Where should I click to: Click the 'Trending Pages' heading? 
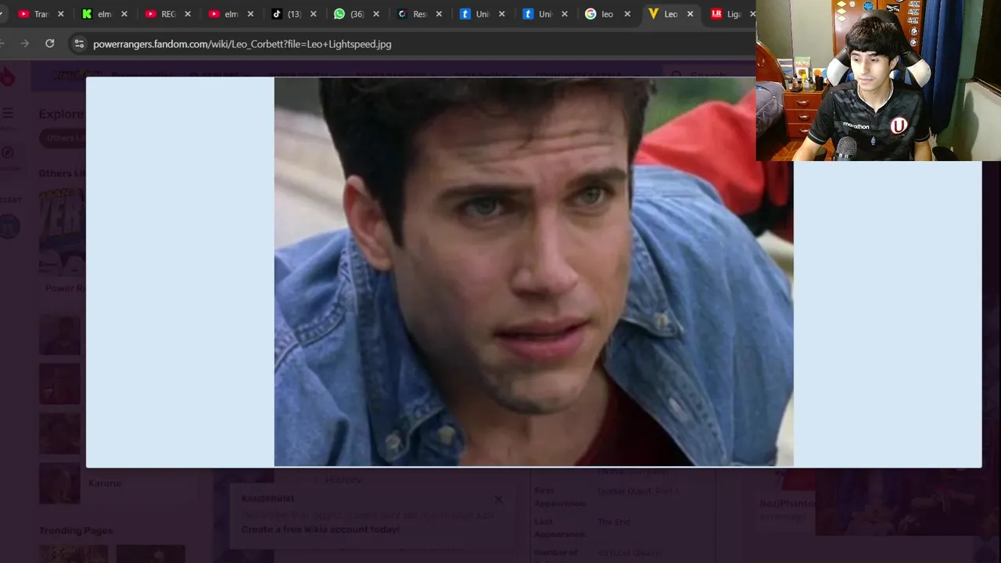tap(76, 531)
